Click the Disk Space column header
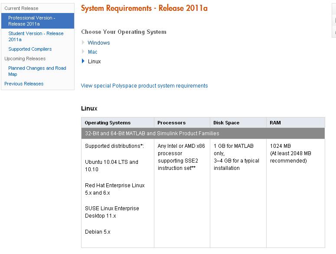 pos(226,123)
